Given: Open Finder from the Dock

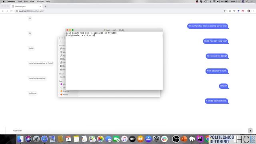Looking at the screenshot, I should [x=20, y=139].
